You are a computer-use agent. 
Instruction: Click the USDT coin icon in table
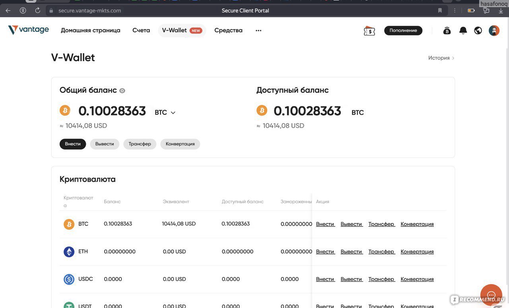pyautogui.click(x=69, y=305)
